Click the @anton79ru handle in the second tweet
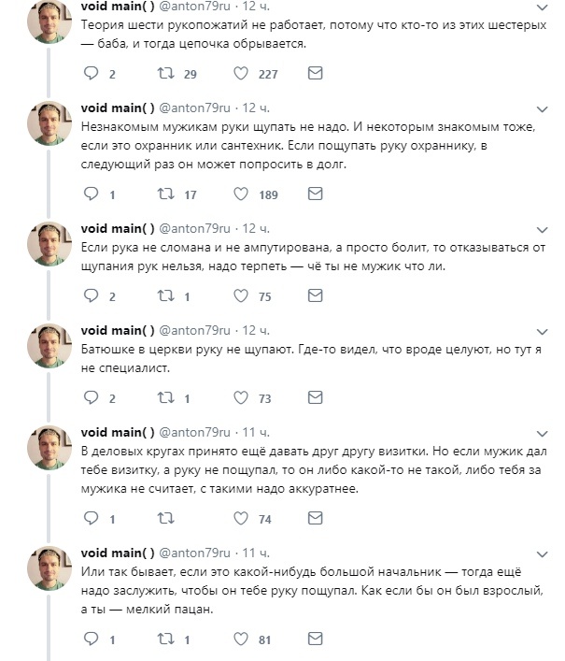Viewport: 565px width, 661px height. point(194,108)
